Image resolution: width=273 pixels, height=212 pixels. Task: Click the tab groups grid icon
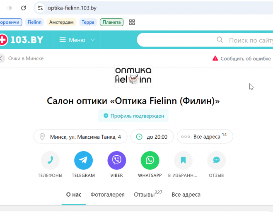132,22
